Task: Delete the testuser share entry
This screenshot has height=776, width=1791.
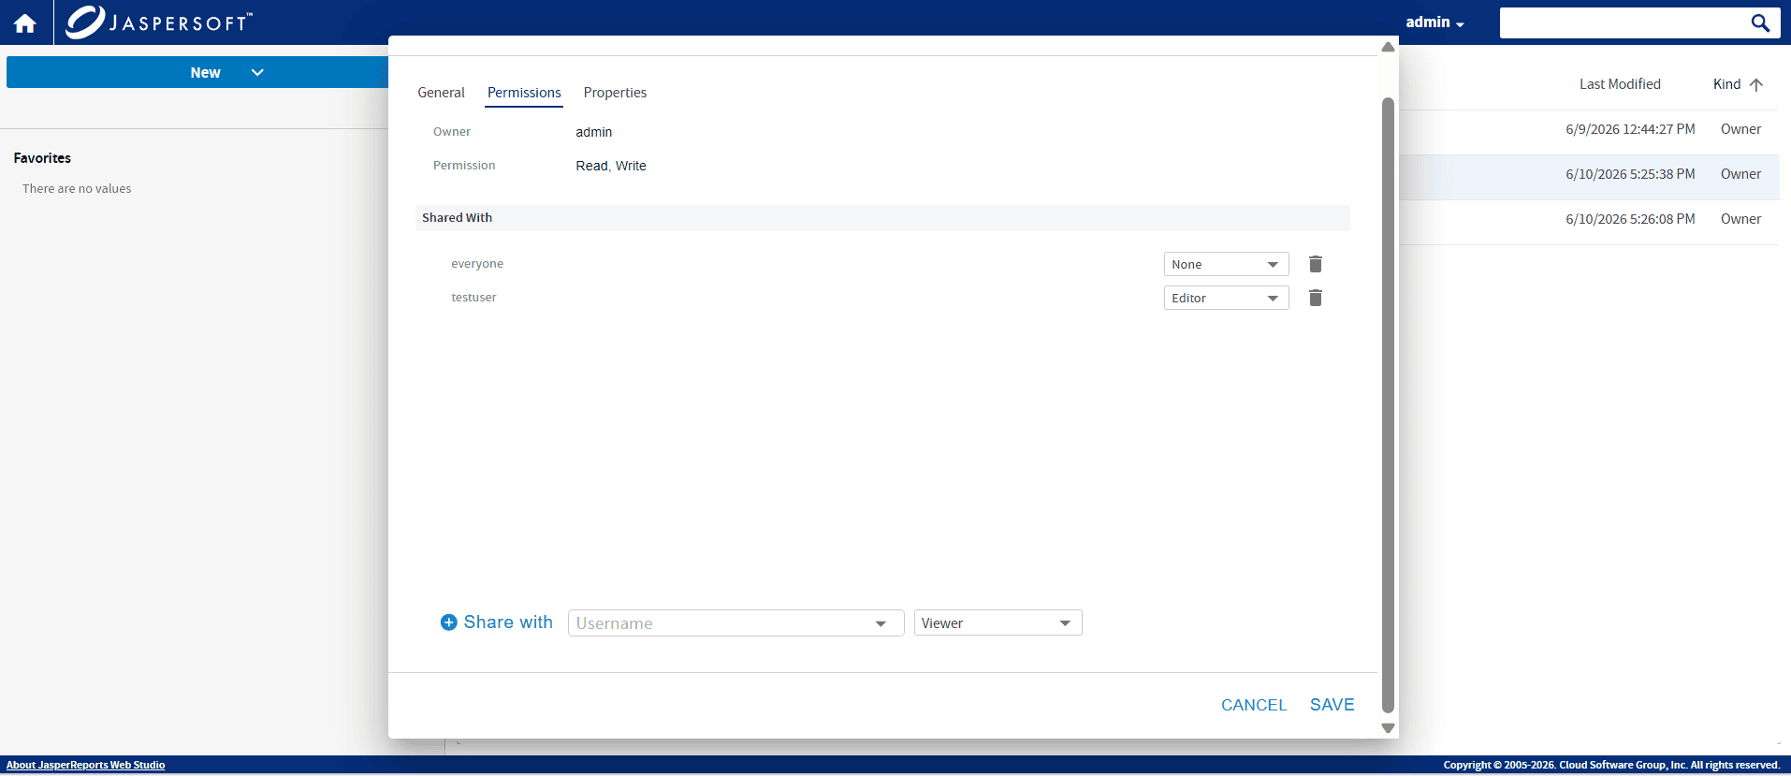Action: (x=1315, y=298)
